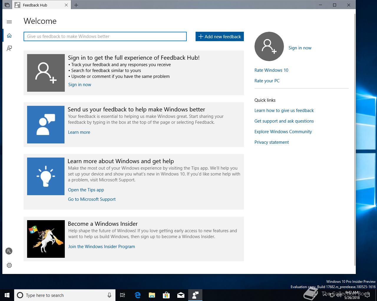This screenshot has height=301, width=377.
Task: Click Feedback Hub taskbar icon
Action: tap(195, 295)
